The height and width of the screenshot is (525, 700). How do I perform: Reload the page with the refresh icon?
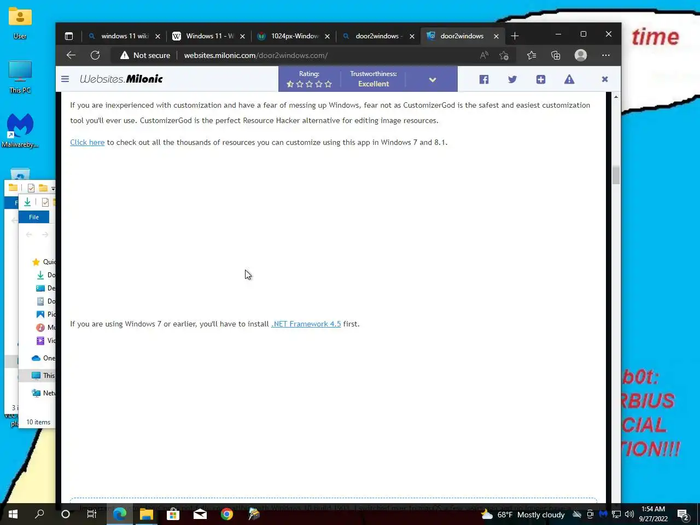95,55
